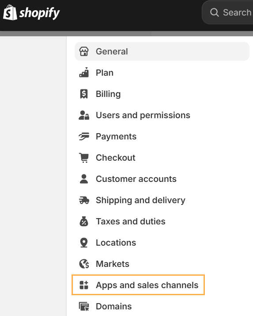Click the Taxes and duties bag icon
Viewport: 253px width, 316px height.
pos(84,221)
